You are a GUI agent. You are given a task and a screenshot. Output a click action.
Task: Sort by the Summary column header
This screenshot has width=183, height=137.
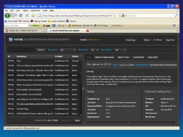pos(34,57)
